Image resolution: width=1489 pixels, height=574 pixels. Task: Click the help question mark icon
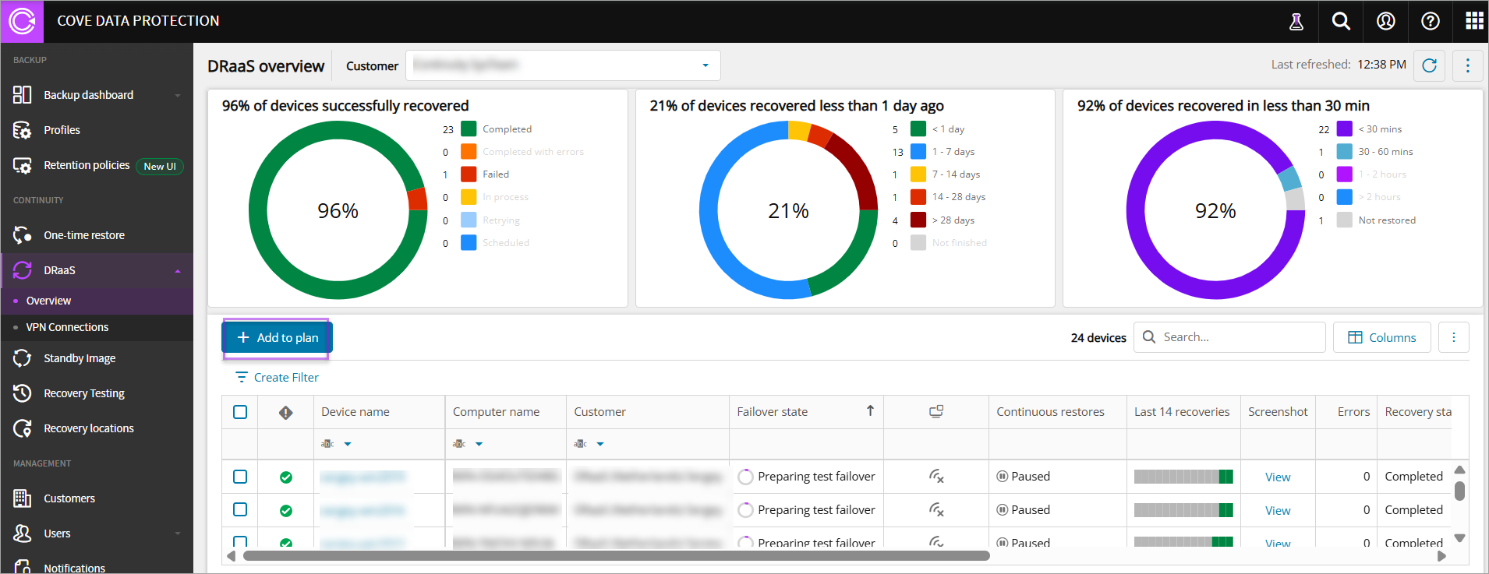pyautogui.click(x=1430, y=22)
